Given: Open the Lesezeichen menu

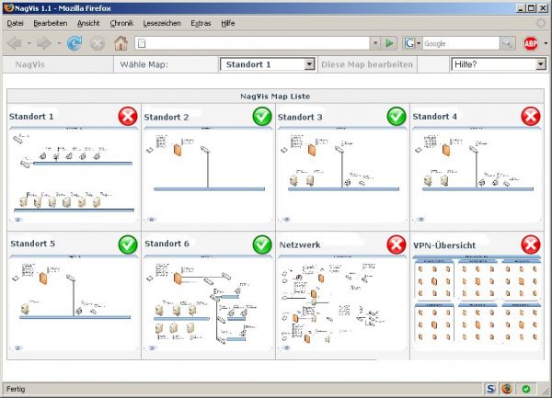Looking at the screenshot, I should pyautogui.click(x=162, y=22).
